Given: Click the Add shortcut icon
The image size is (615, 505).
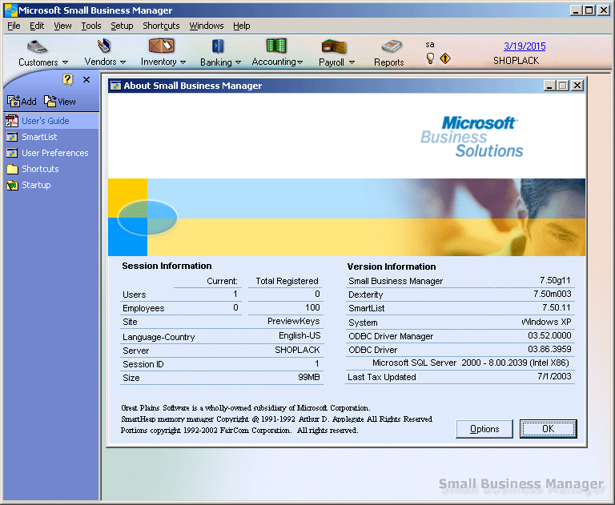Looking at the screenshot, I should (x=14, y=101).
